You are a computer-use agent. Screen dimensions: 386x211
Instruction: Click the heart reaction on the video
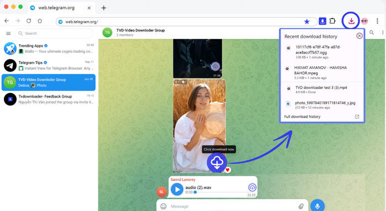click(x=228, y=170)
